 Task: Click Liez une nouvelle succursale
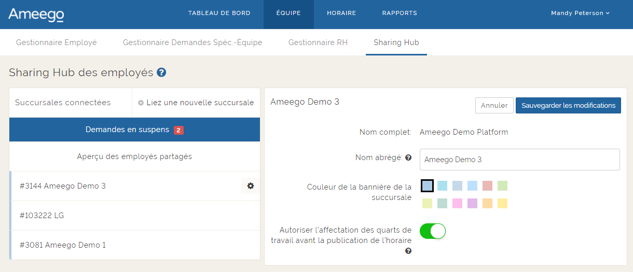pyautogui.click(x=196, y=103)
